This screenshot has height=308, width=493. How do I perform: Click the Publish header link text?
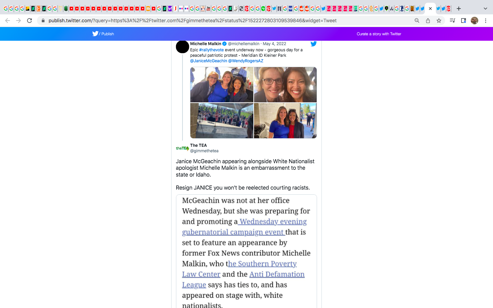point(108,34)
